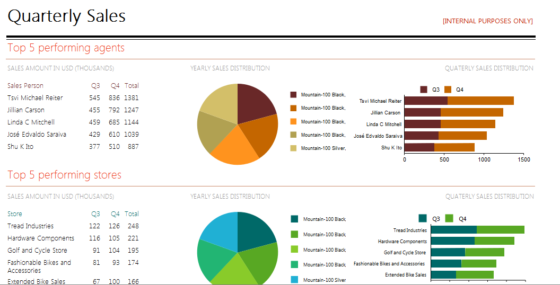Click the Q3 value 91 for Golf and Cycle Store
The image size is (560, 285).
click(97, 250)
